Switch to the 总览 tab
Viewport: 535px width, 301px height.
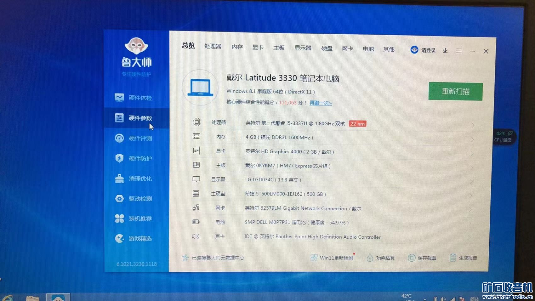188,46
